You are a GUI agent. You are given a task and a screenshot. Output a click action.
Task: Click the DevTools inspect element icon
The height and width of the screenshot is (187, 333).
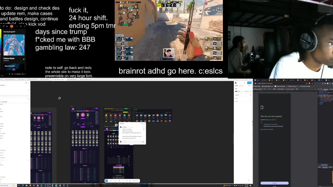[x=319, y=89]
